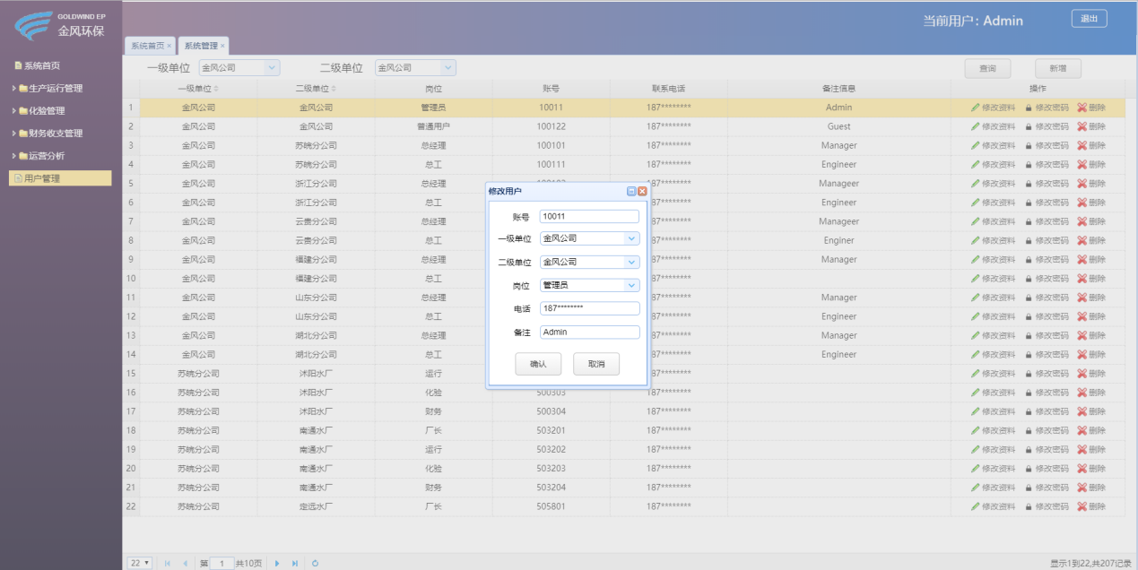Click the 账号 field showing 10011
1138x570 pixels.
589,216
